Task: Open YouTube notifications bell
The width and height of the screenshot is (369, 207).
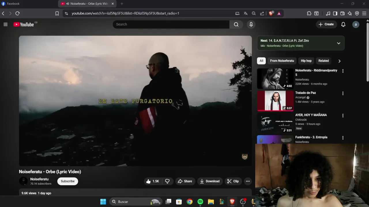Action: click(343, 24)
